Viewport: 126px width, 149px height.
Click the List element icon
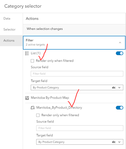point(27,53)
